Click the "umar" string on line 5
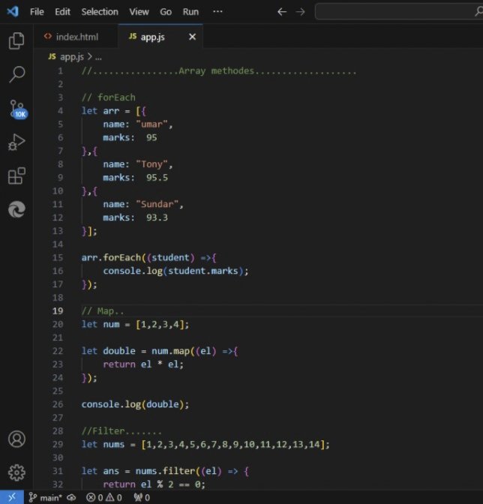Viewport: 483px width, 504px height. [151, 124]
